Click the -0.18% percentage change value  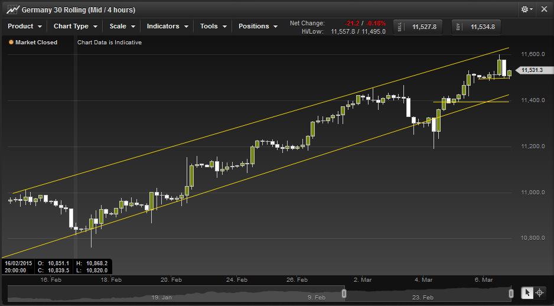point(376,23)
